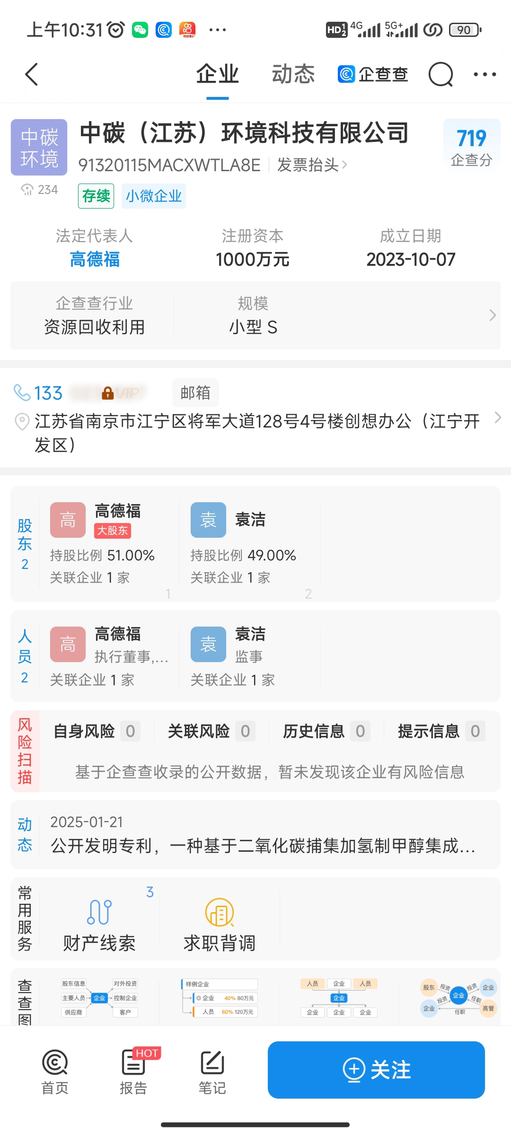This screenshot has width=511, height=1135.
Task: Expand the company address details chevron
Action: [x=497, y=418]
